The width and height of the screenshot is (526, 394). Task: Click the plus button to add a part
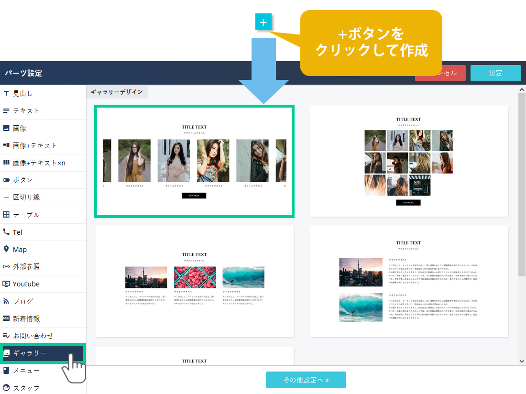(x=263, y=22)
